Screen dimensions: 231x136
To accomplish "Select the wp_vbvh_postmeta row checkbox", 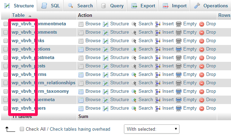I will [6, 58].
